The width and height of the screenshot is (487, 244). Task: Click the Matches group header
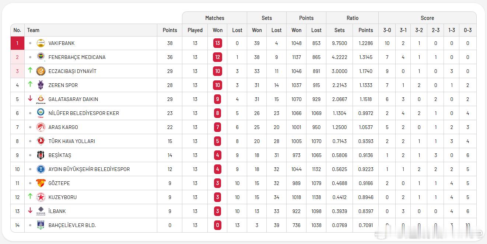(214, 18)
